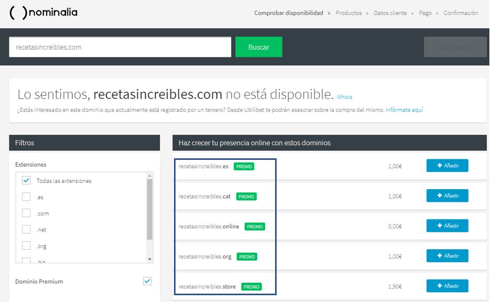
Task: Check the .com extension filter
Action: [x=26, y=213]
